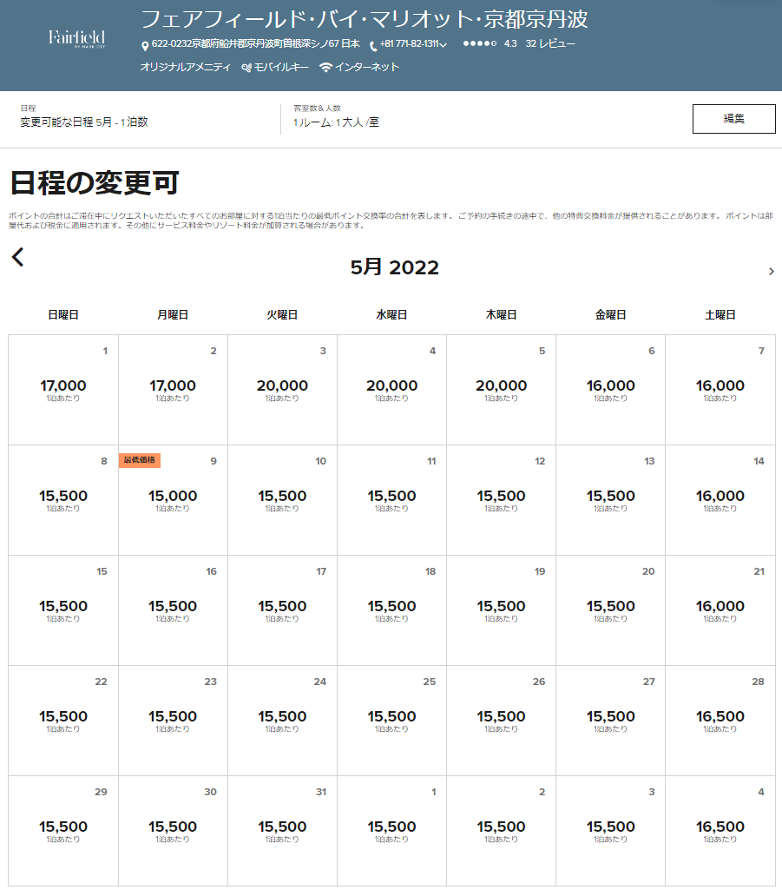Pick May 28 cell showing 16,500 points
The image size is (782, 896).
pyautogui.click(x=720, y=721)
